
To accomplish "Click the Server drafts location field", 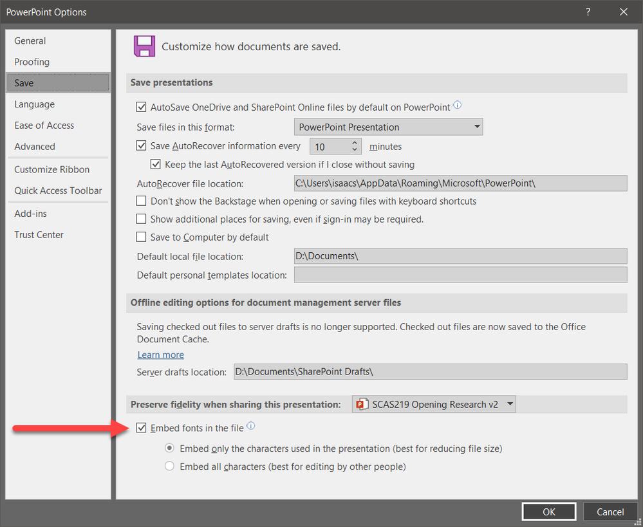I will click(x=429, y=372).
